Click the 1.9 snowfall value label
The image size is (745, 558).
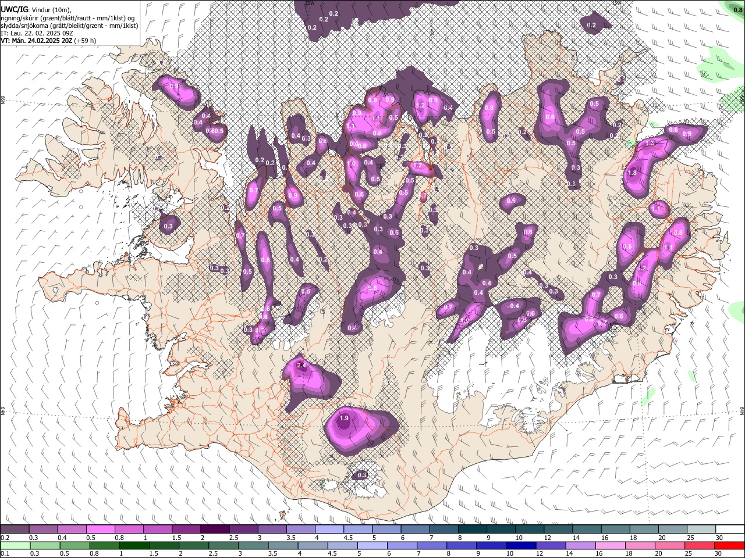coord(343,418)
